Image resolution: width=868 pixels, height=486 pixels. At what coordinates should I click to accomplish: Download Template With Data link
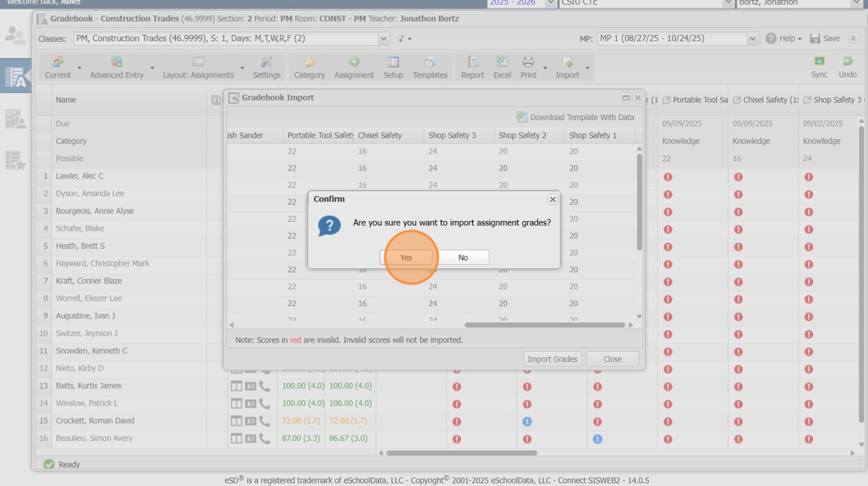tap(576, 117)
